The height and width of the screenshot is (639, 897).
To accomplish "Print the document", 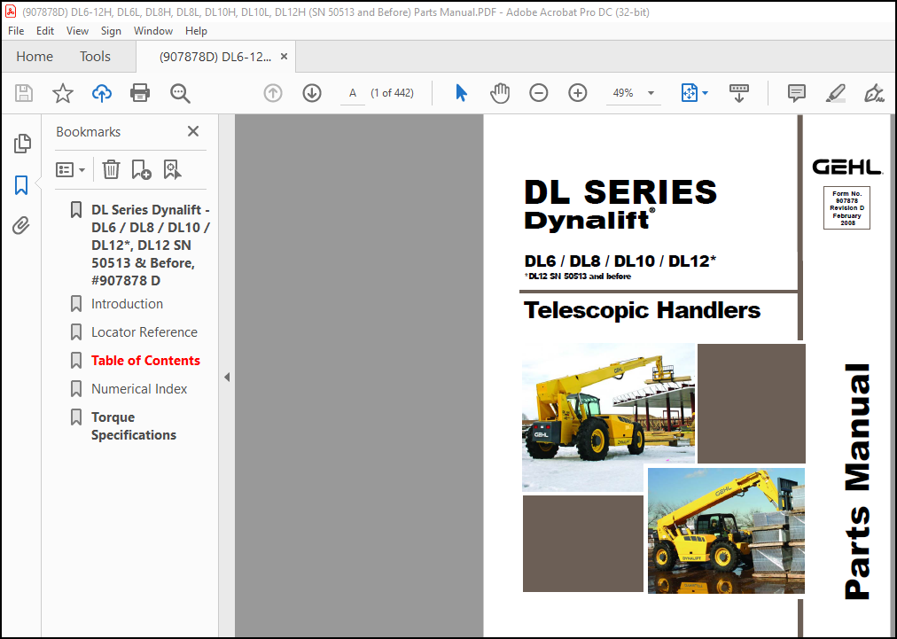I will 140,93.
